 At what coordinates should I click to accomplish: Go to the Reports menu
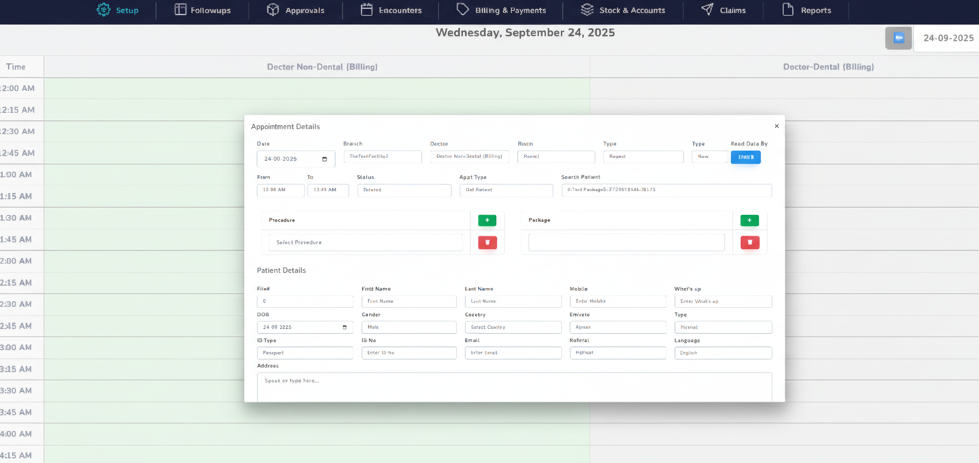coord(807,11)
